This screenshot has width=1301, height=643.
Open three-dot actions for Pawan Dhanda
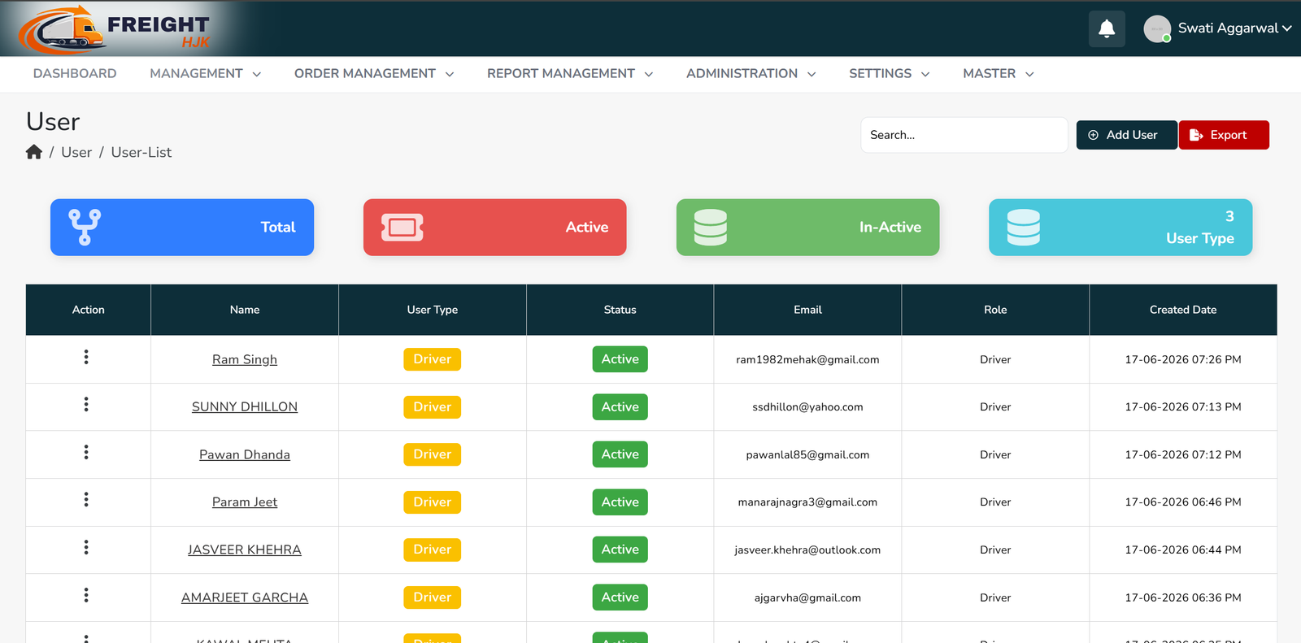(86, 452)
